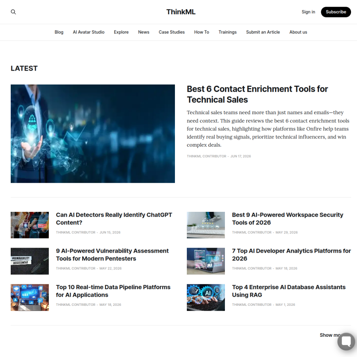Viewport: 357px width, 357px height.
Task: Click the MAY 1, 2026 date
Action: (x=285, y=305)
